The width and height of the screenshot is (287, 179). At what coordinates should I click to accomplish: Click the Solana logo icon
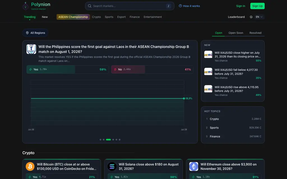click(x=112, y=166)
